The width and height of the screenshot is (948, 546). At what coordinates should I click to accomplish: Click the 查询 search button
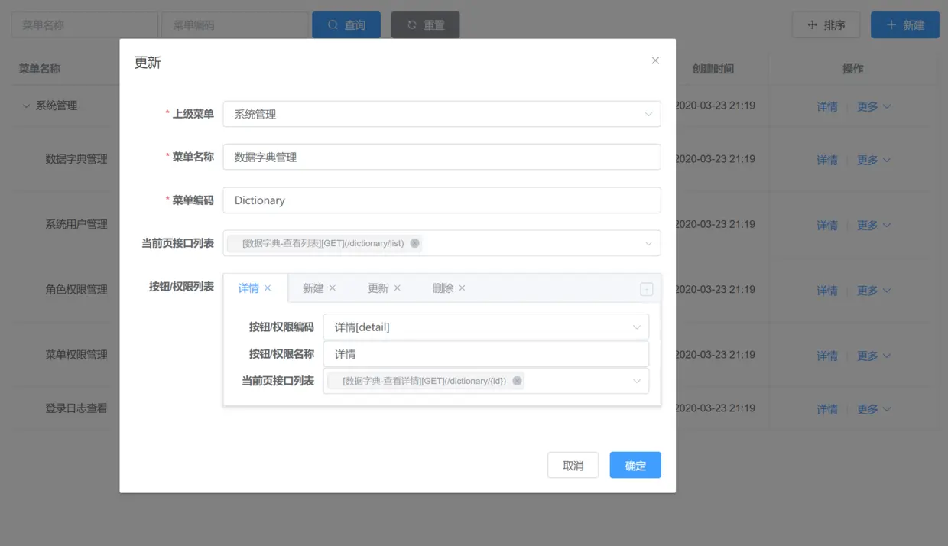tap(346, 24)
